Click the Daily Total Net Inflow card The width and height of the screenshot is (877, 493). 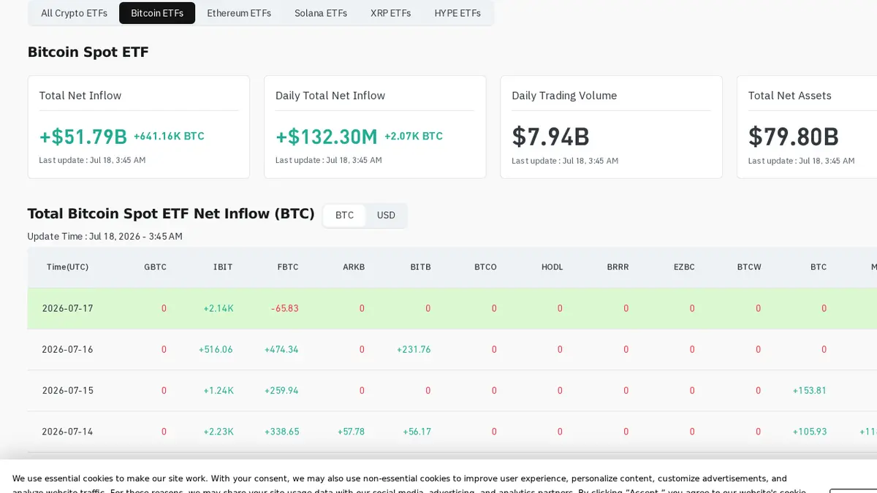375,127
